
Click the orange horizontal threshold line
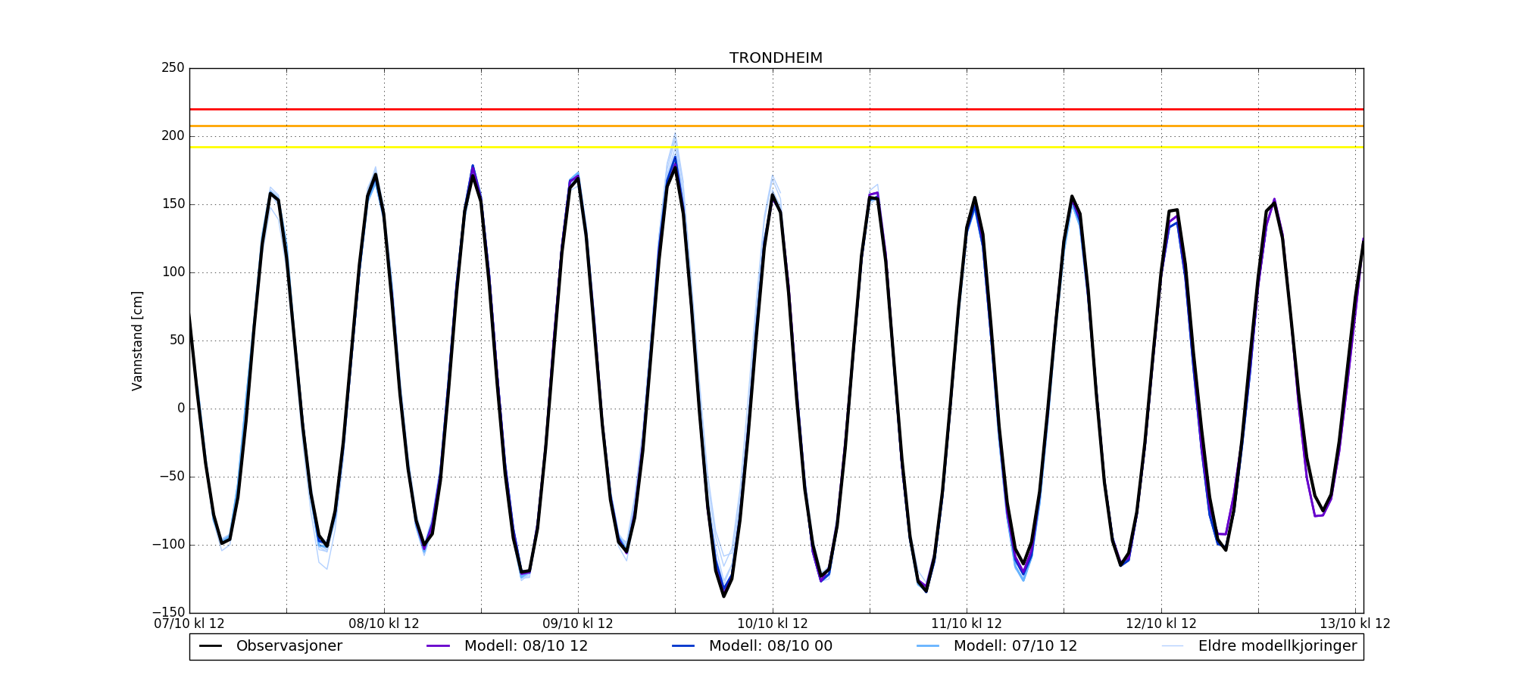(776, 126)
